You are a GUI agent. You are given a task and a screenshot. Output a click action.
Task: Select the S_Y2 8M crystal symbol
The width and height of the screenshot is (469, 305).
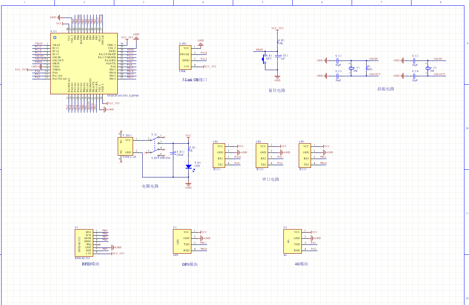[428, 68]
